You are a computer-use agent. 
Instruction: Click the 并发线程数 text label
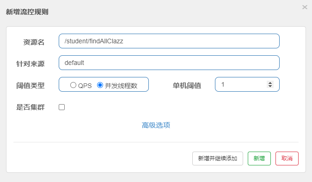(x=121, y=86)
